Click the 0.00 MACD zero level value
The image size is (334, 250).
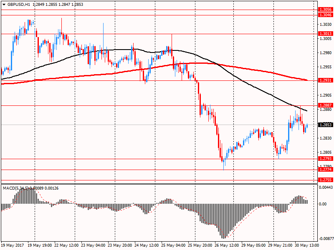pyautogui.click(x=323, y=204)
